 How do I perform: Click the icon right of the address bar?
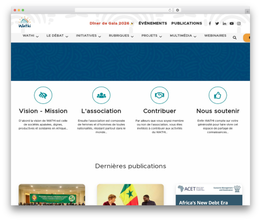click(x=177, y=10)
